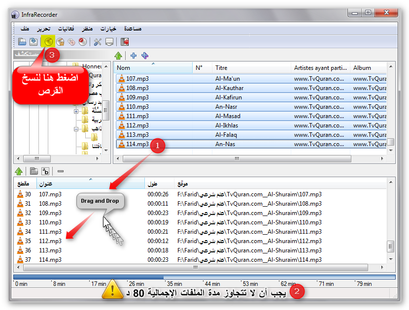The height and width of the screenshot is (310, 409).
Task: Open project via the folder toolbar icon
Action: (22, 42)
